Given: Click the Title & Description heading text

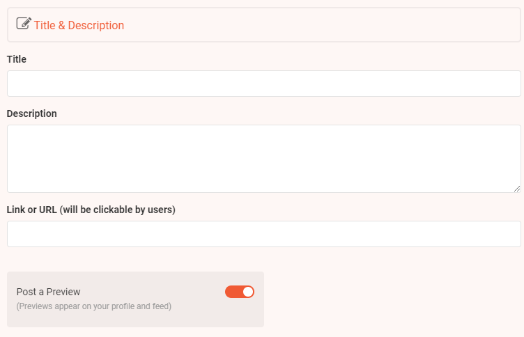Looking at the screenshot, I should [79, 25].
